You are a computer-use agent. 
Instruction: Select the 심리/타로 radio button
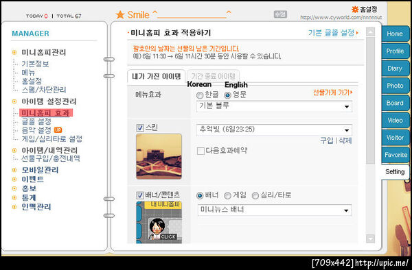[255, 195]
